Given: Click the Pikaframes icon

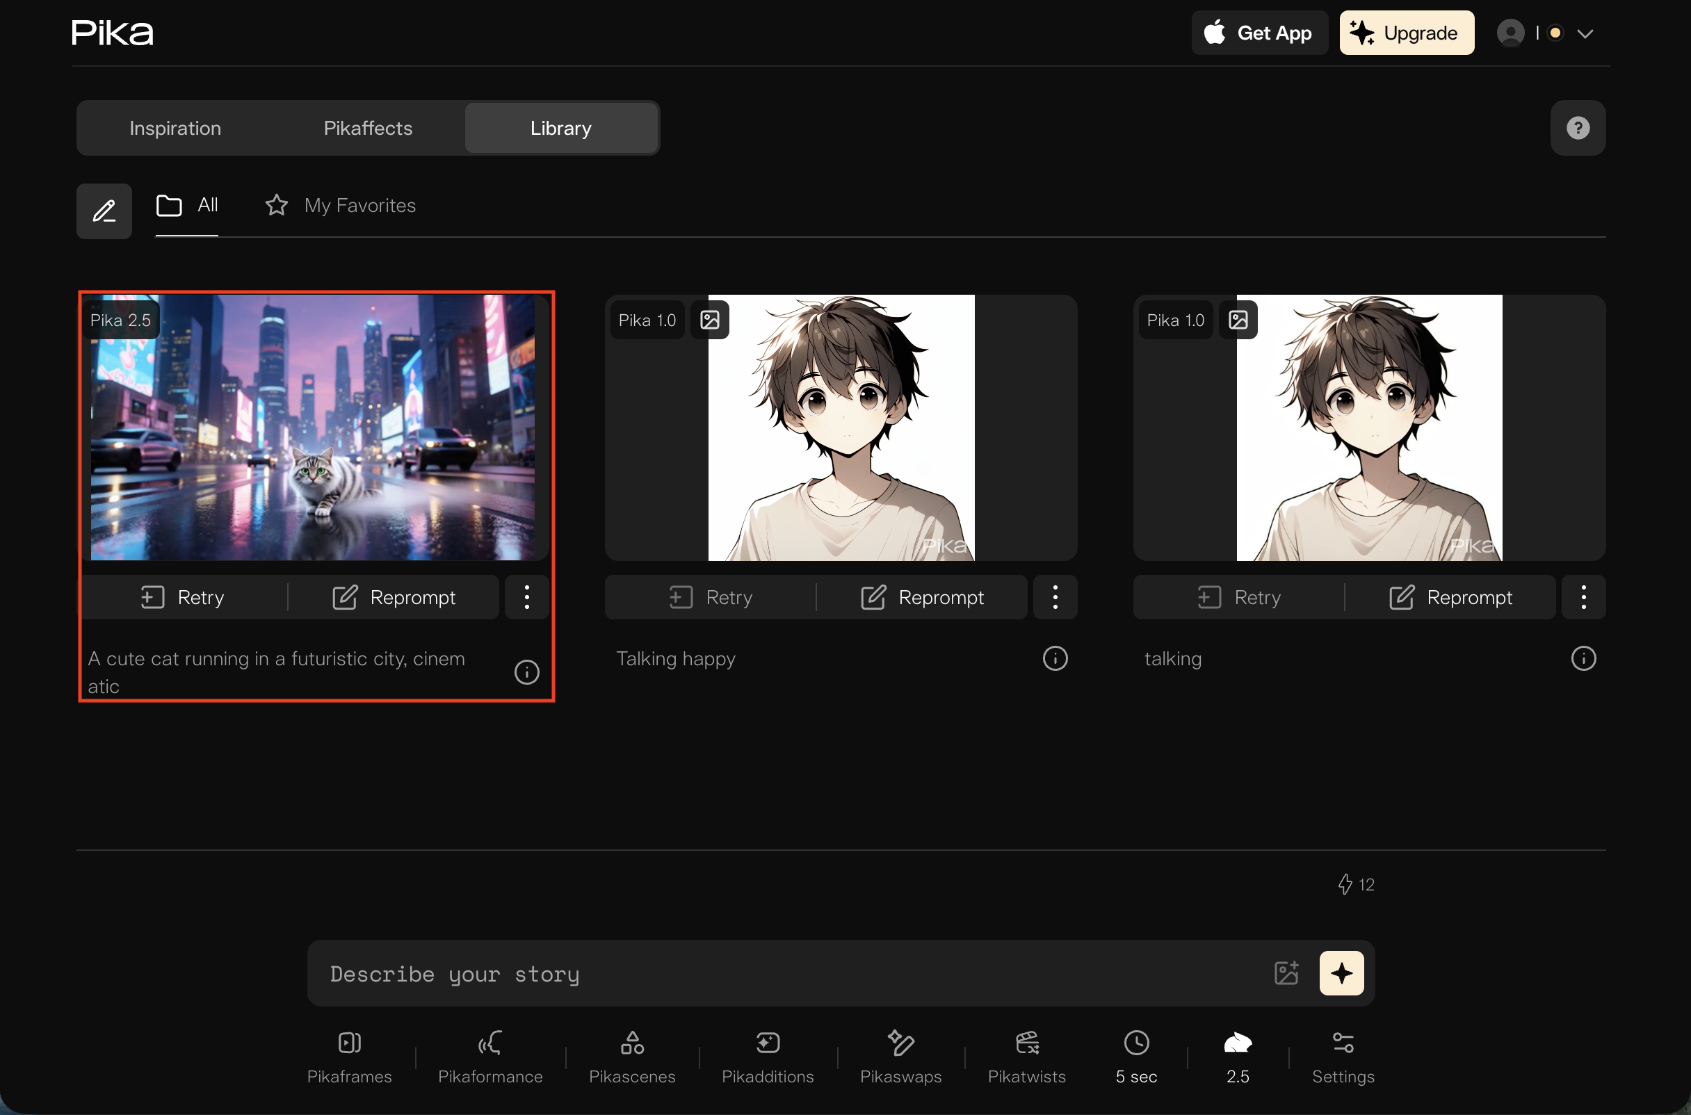Looking at the screenshot, I should (349, 1043).
